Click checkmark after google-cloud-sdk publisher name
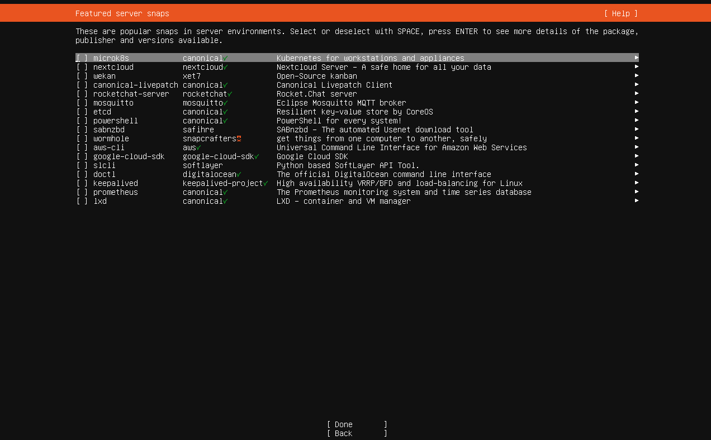This screenshot has height=440, width=711. (257, 156)
